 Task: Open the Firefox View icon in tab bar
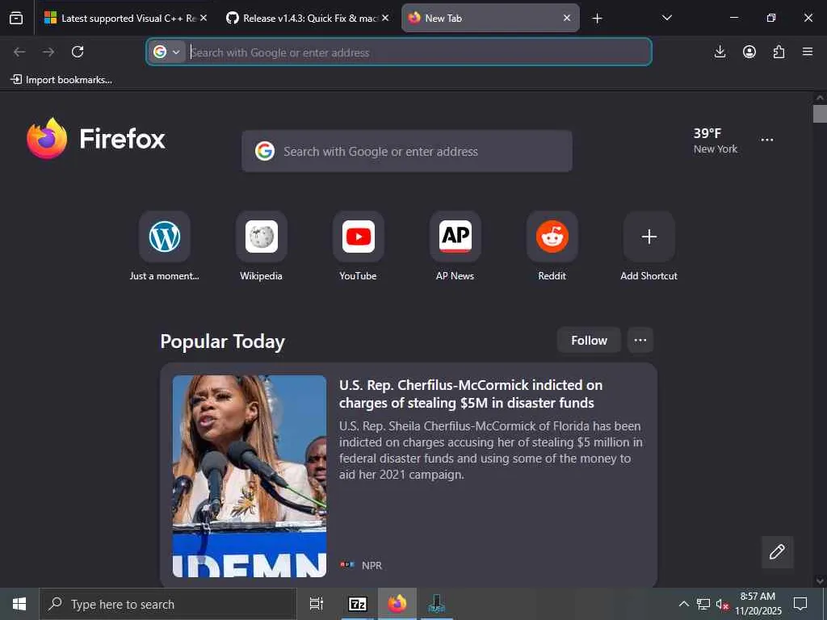pos(16,19)
